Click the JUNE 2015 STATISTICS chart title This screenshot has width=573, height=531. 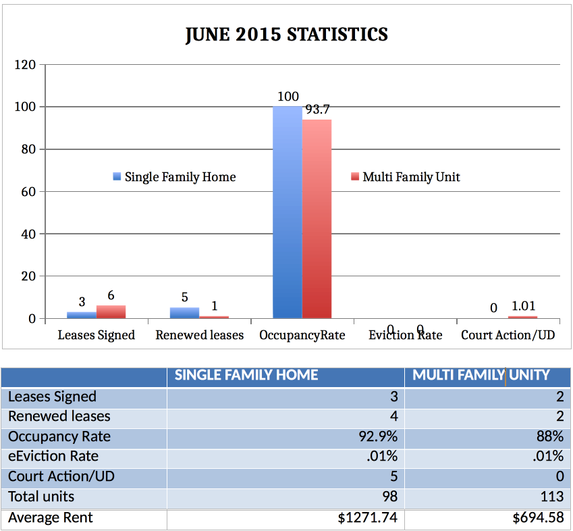(286, 35)
